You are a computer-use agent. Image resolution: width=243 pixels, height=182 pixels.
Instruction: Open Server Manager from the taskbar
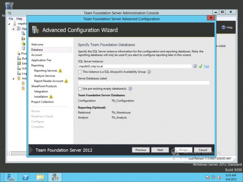tap(10, 177)
